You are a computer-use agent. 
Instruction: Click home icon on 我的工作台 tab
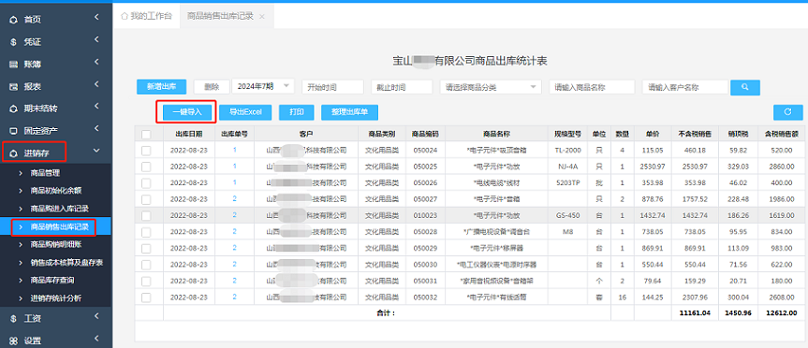click(x=124, y=16)
